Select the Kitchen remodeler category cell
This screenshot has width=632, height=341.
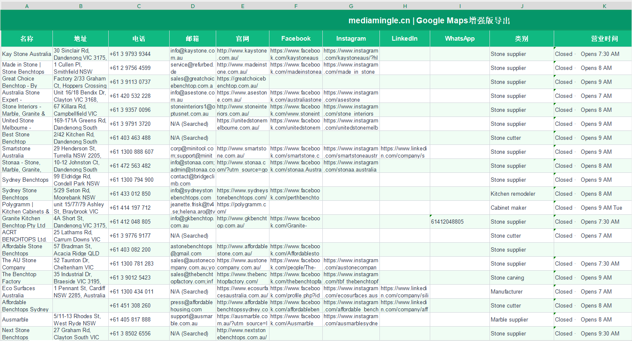[x=522, y=194]
